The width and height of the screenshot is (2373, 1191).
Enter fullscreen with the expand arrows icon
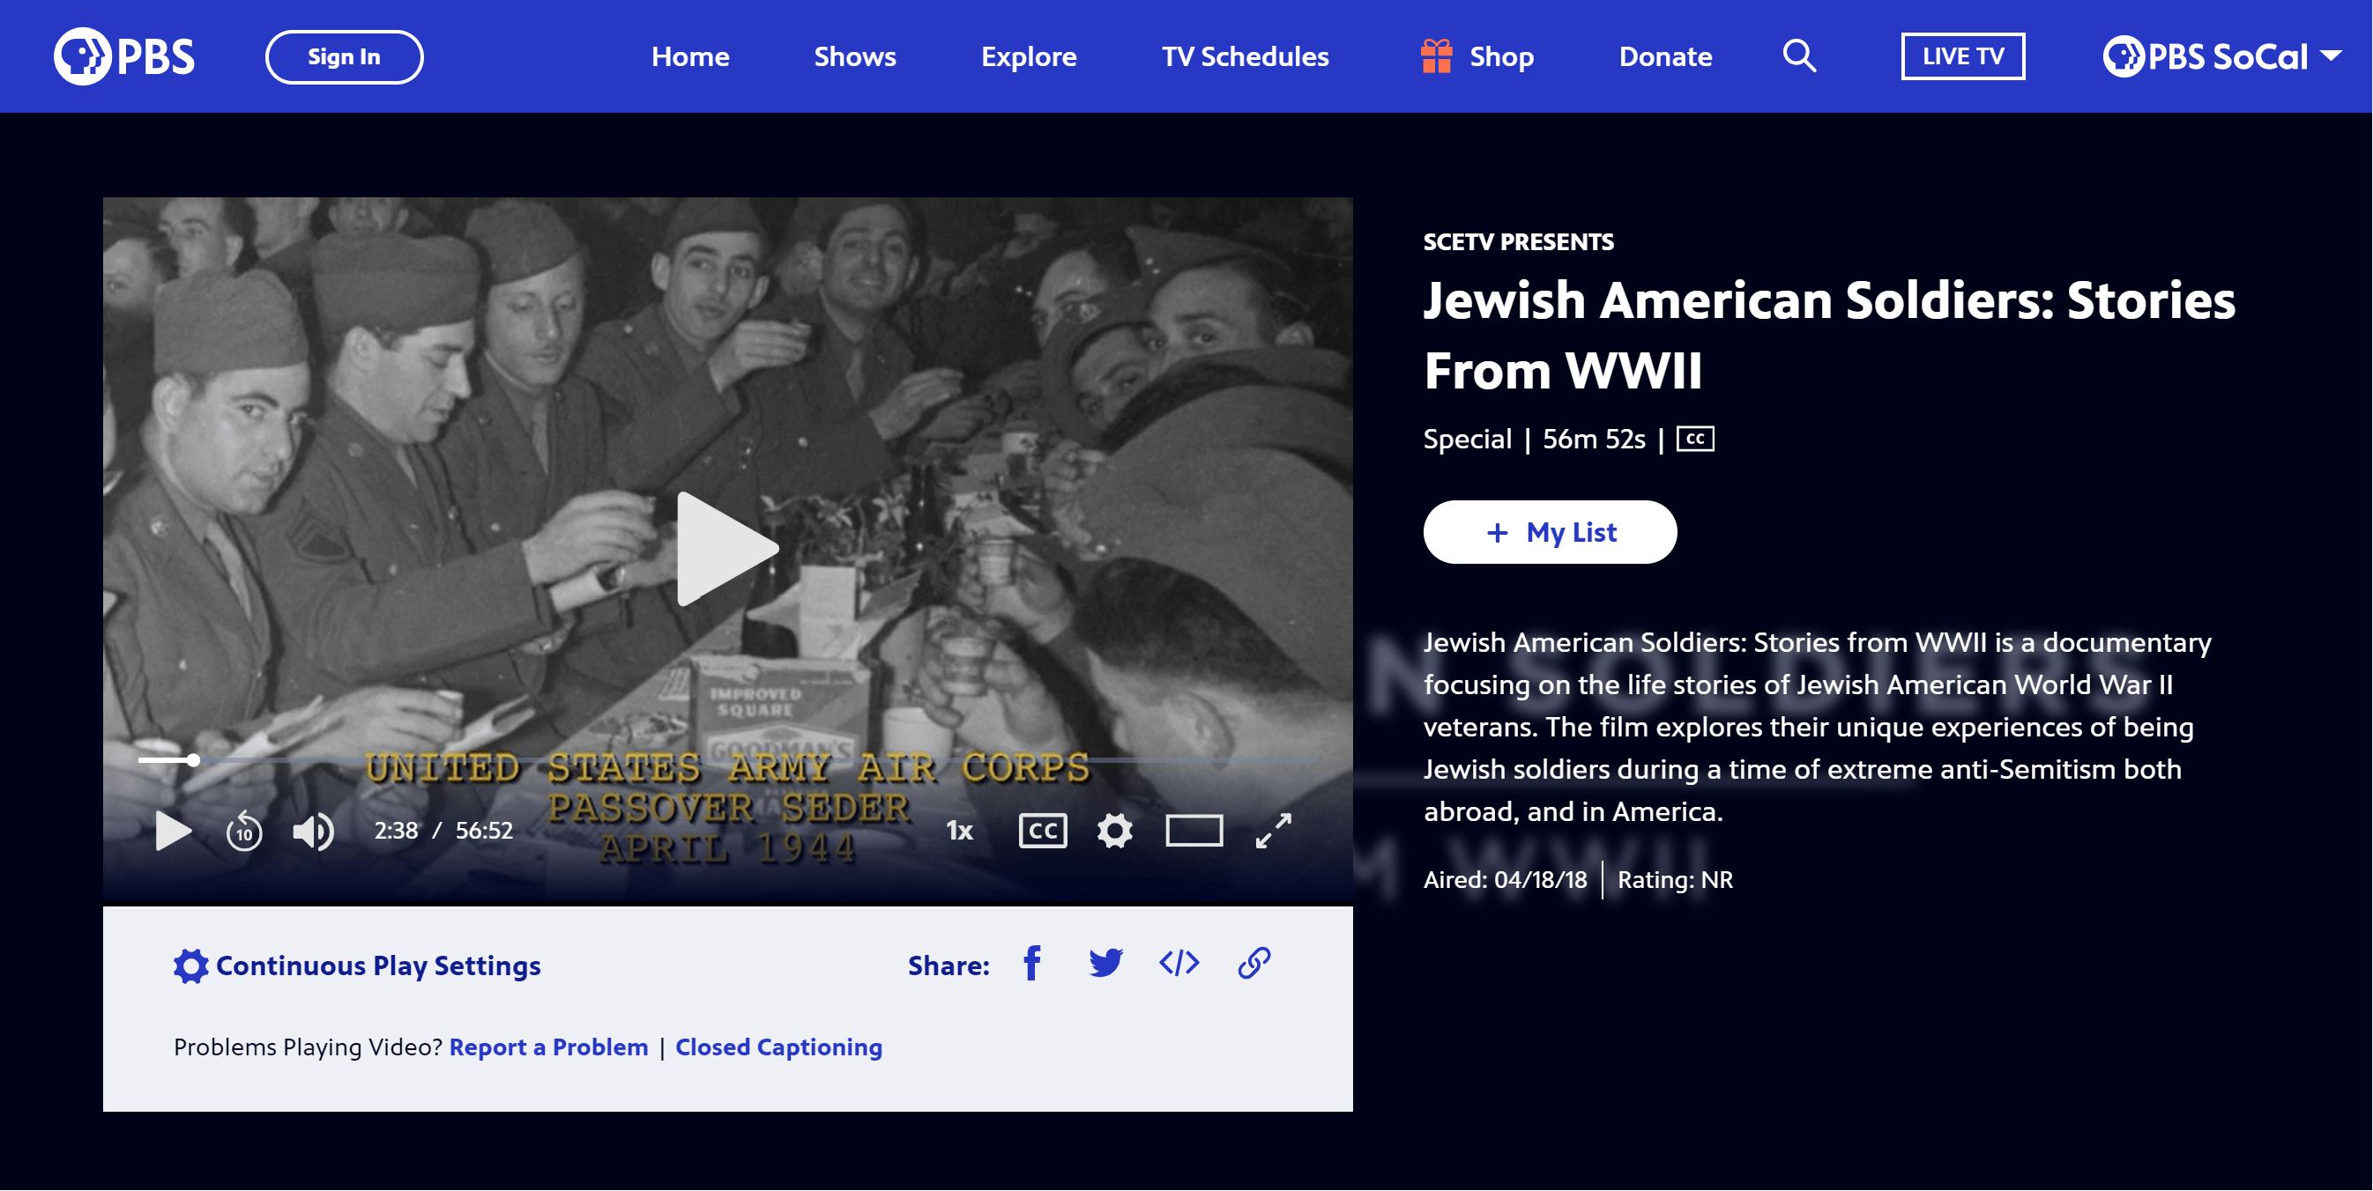[x=1273, y=831]
